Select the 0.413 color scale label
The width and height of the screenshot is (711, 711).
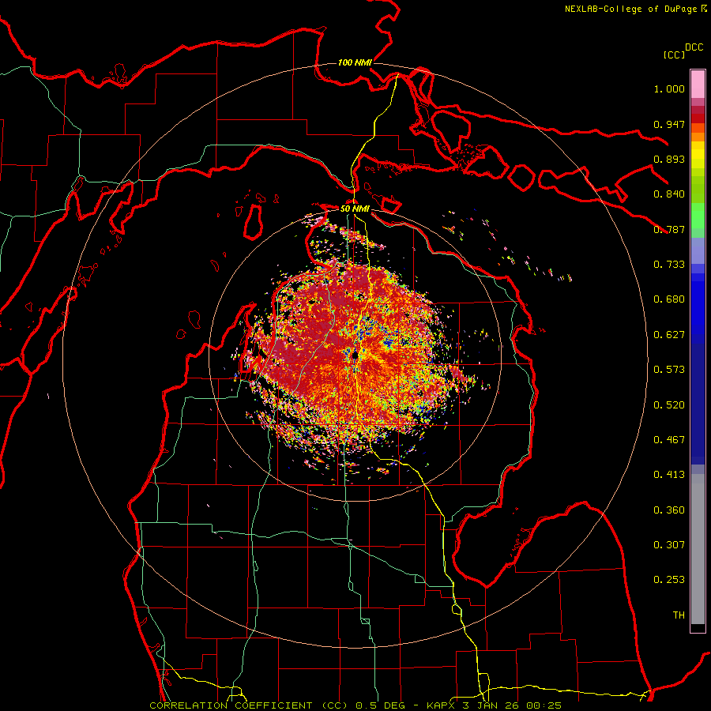[669, 475]
